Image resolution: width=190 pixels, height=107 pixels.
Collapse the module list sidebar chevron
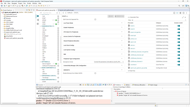click(59, 13)
